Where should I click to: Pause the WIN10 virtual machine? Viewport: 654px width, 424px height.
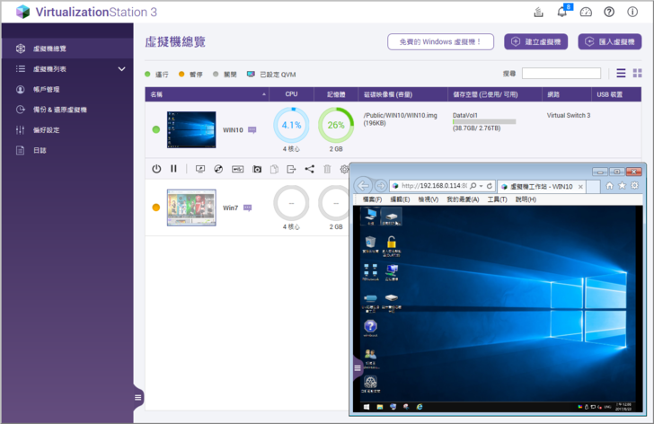[174, 168]
